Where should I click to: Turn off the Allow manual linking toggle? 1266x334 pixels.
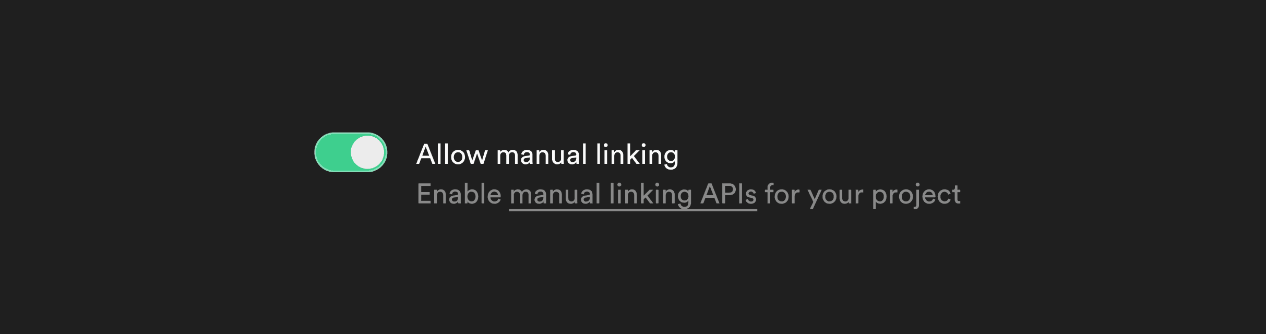pyautogui.click(x=351, y=152)
